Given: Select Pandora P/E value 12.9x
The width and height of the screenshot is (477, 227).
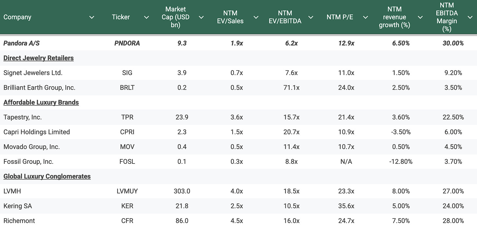Looking at the screenshot, I should pos(346,43).
